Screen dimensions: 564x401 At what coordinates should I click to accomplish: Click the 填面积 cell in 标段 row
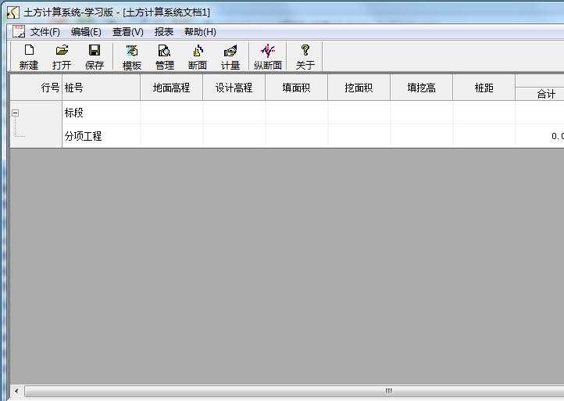(296, 113)
